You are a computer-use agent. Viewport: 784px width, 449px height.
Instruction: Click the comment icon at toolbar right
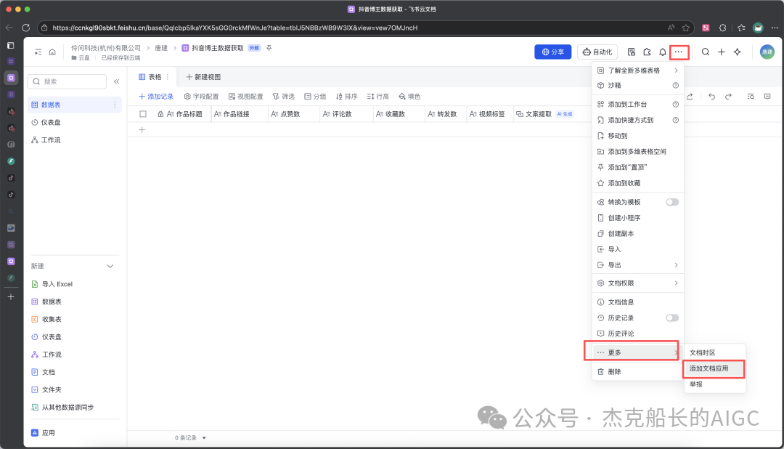pos(767,97)
